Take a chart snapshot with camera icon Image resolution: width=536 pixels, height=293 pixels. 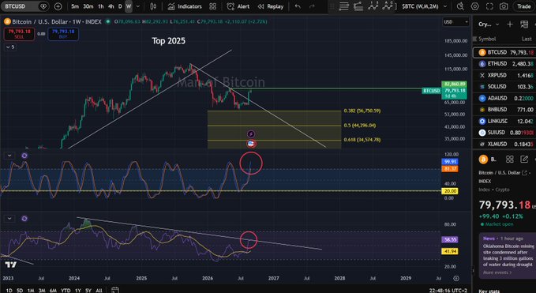(x=504, y=6)
